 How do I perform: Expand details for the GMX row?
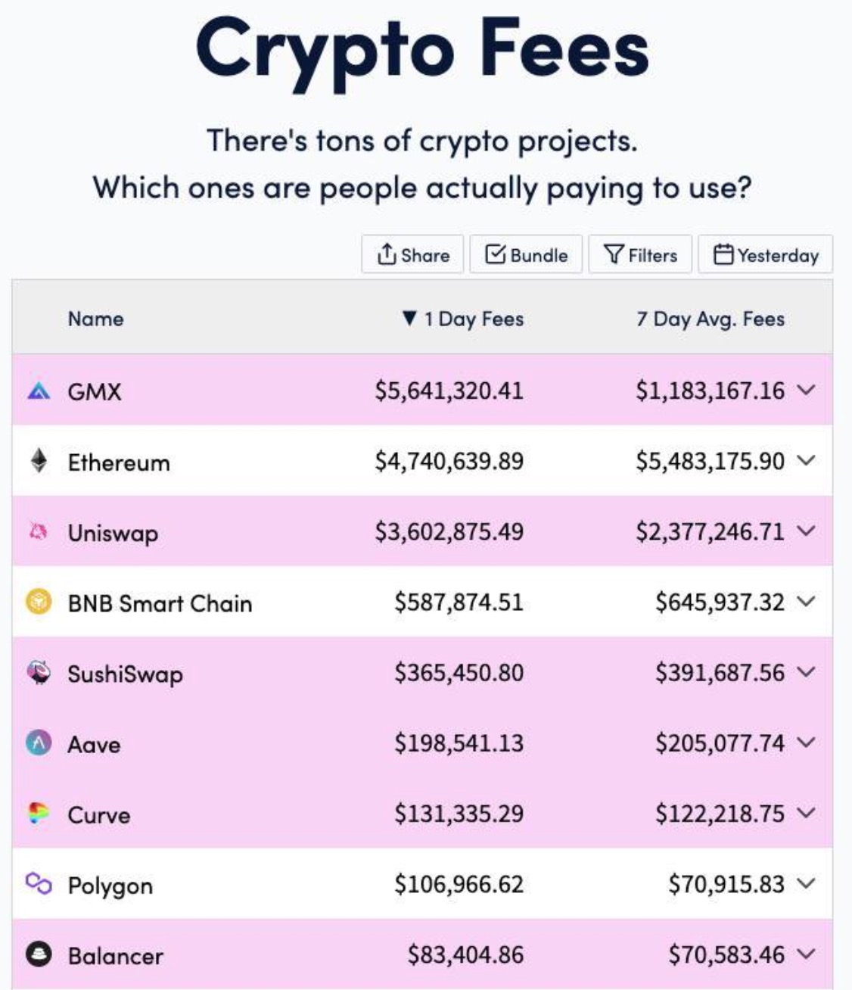[x=807, y=391]
